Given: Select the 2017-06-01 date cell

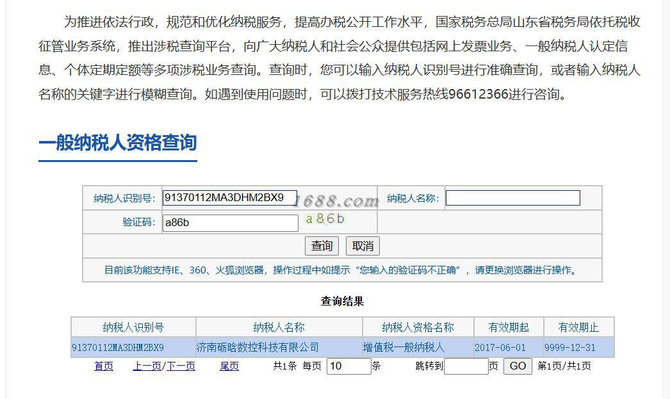Looking at the screenshot, I should 509,347.
